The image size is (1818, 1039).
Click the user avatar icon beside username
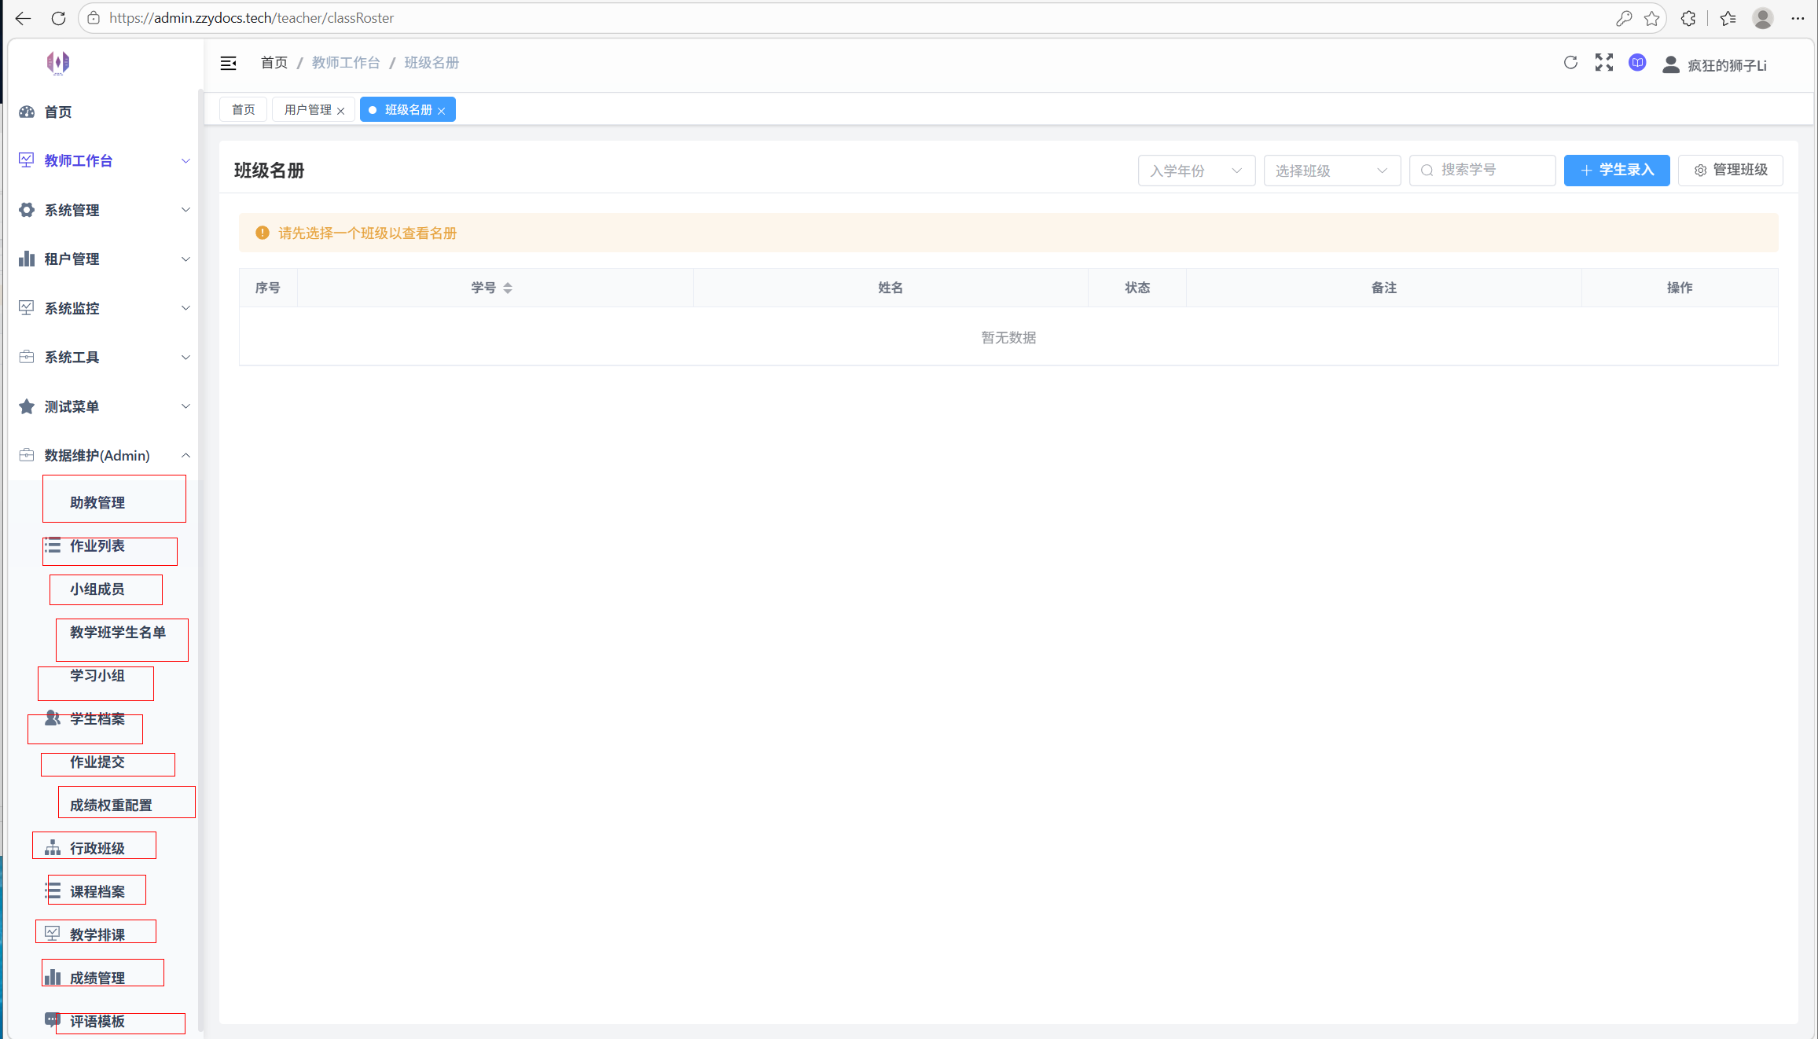(1671, 65)
